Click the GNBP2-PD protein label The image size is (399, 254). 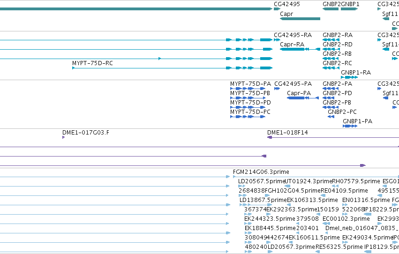(x=337, y=93)
